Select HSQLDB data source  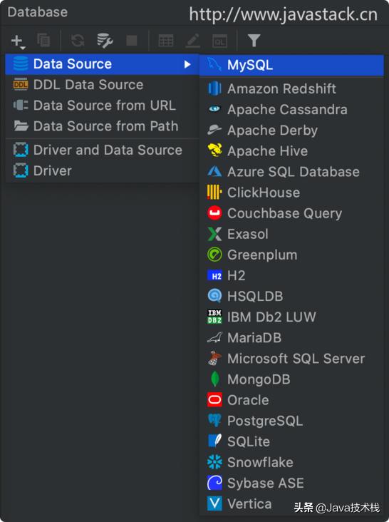(x=291, y=296)
